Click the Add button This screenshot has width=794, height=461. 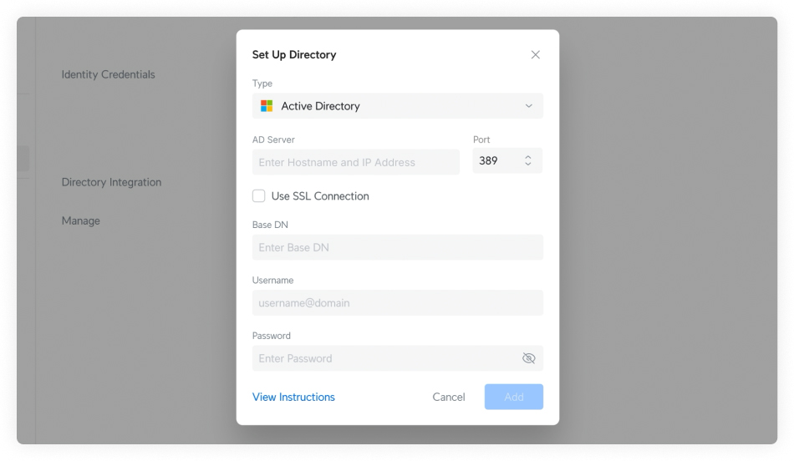coord(513,397)
